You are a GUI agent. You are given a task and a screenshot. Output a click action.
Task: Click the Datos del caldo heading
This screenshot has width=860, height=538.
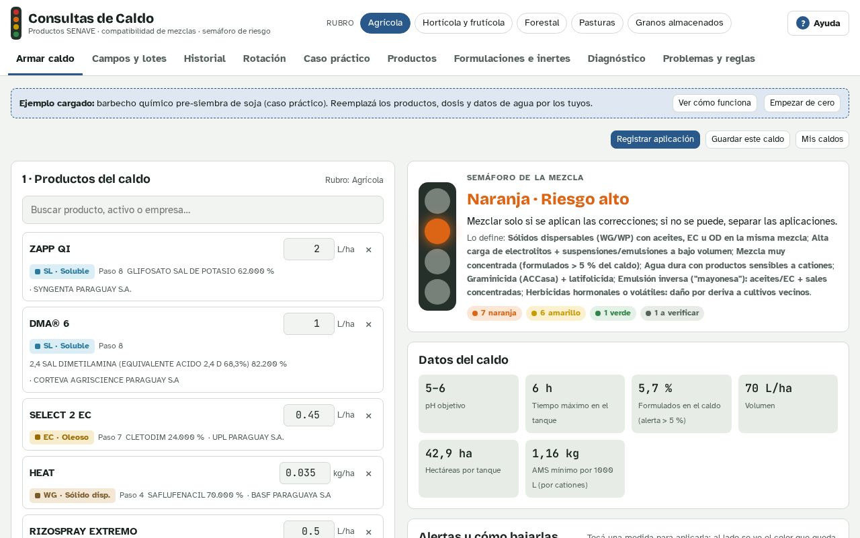point(464,360)
